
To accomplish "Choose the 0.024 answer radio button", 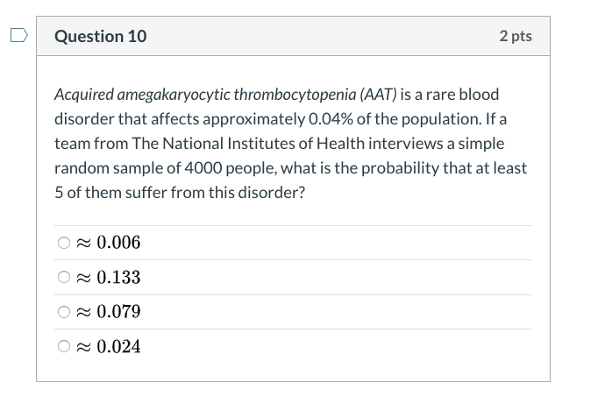I will tap(64, 346).
